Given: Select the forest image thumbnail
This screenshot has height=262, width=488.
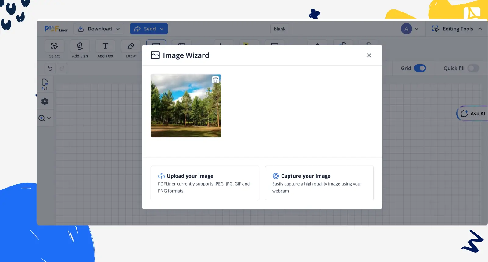Looking at the screenshot, I should point(186,106).
